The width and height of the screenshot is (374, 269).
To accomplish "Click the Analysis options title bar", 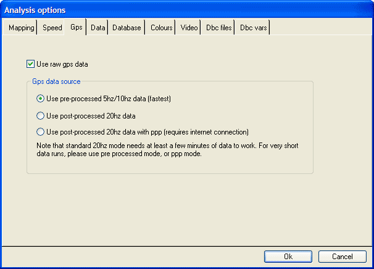I will 185,10.
